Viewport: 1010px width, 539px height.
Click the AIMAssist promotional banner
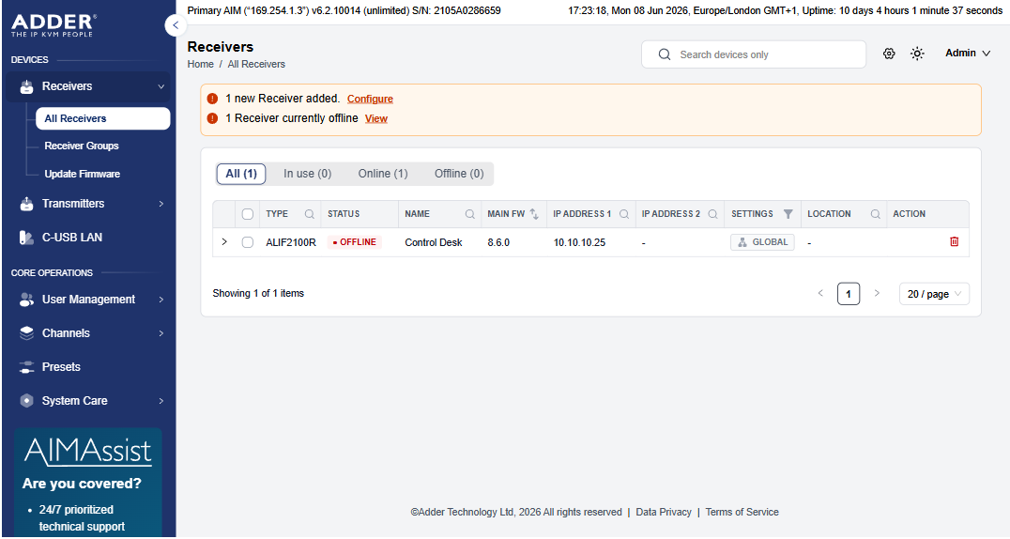coord(88,483)
